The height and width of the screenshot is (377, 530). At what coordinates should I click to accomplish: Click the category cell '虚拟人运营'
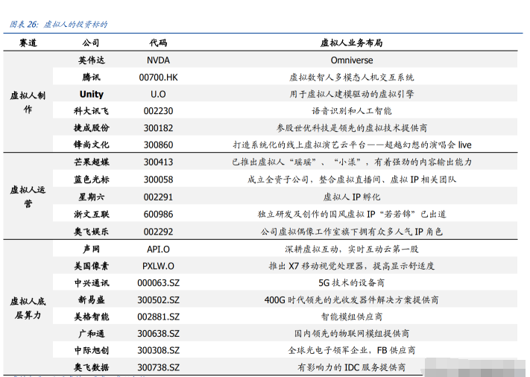(28, 197)
